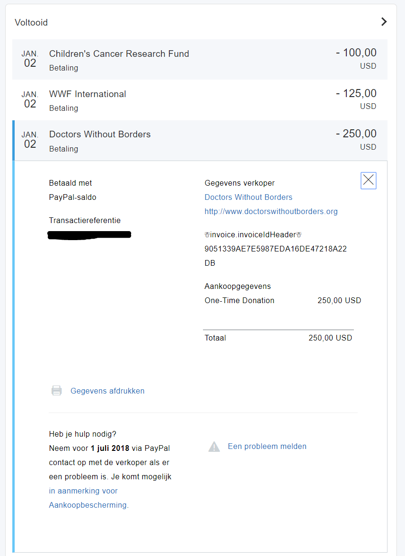405x556 pixels.
Task: Open the Aankoopbescherming eligibility link
Action: (x=88, y=498)
